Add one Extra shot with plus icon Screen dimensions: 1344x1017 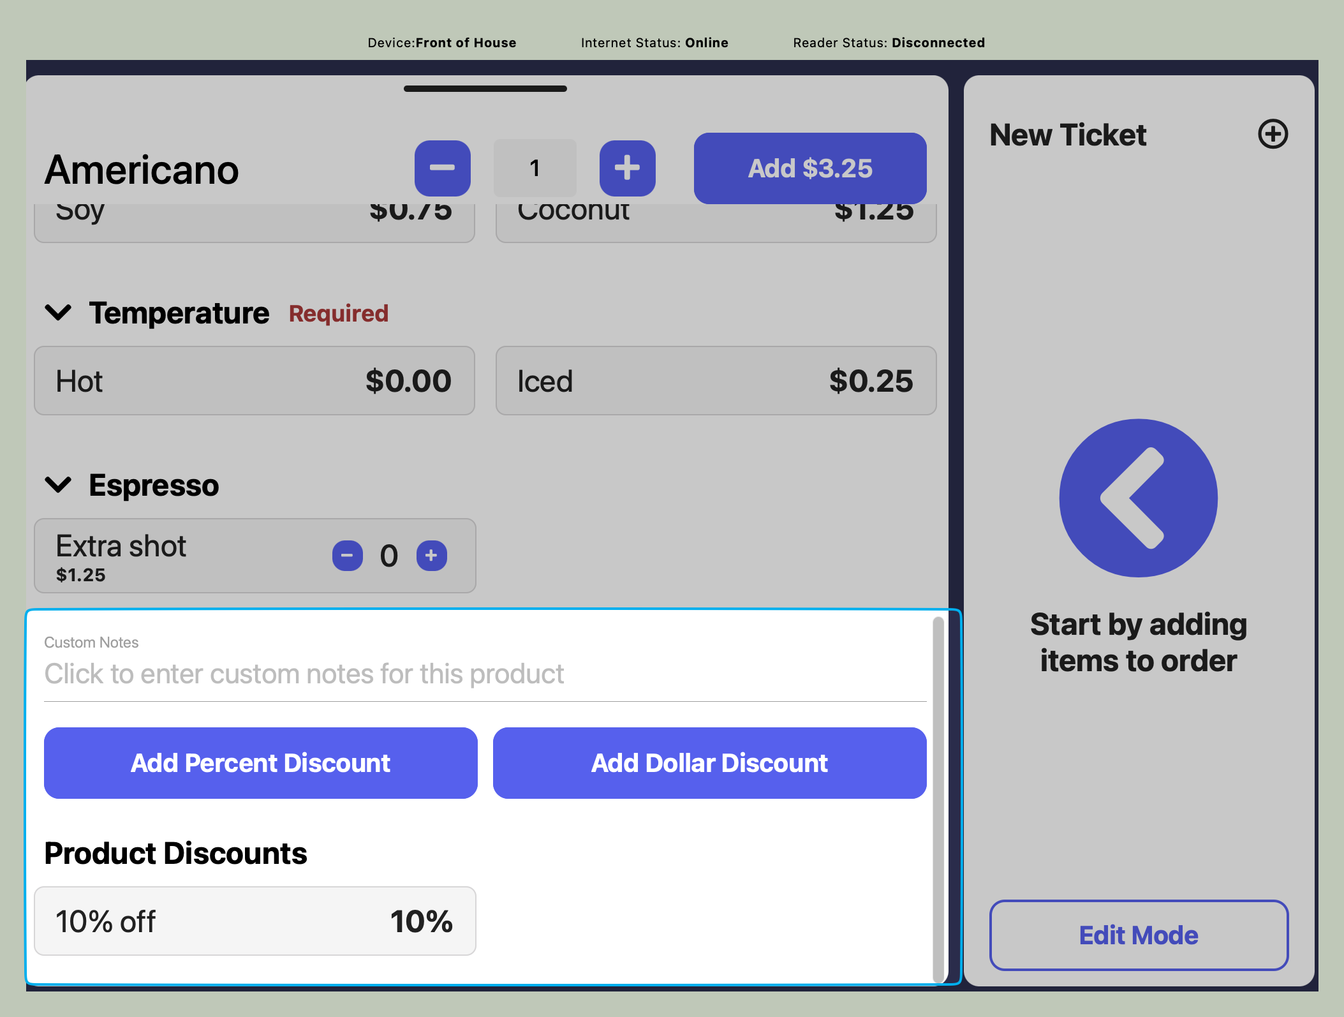coord(431,555)
